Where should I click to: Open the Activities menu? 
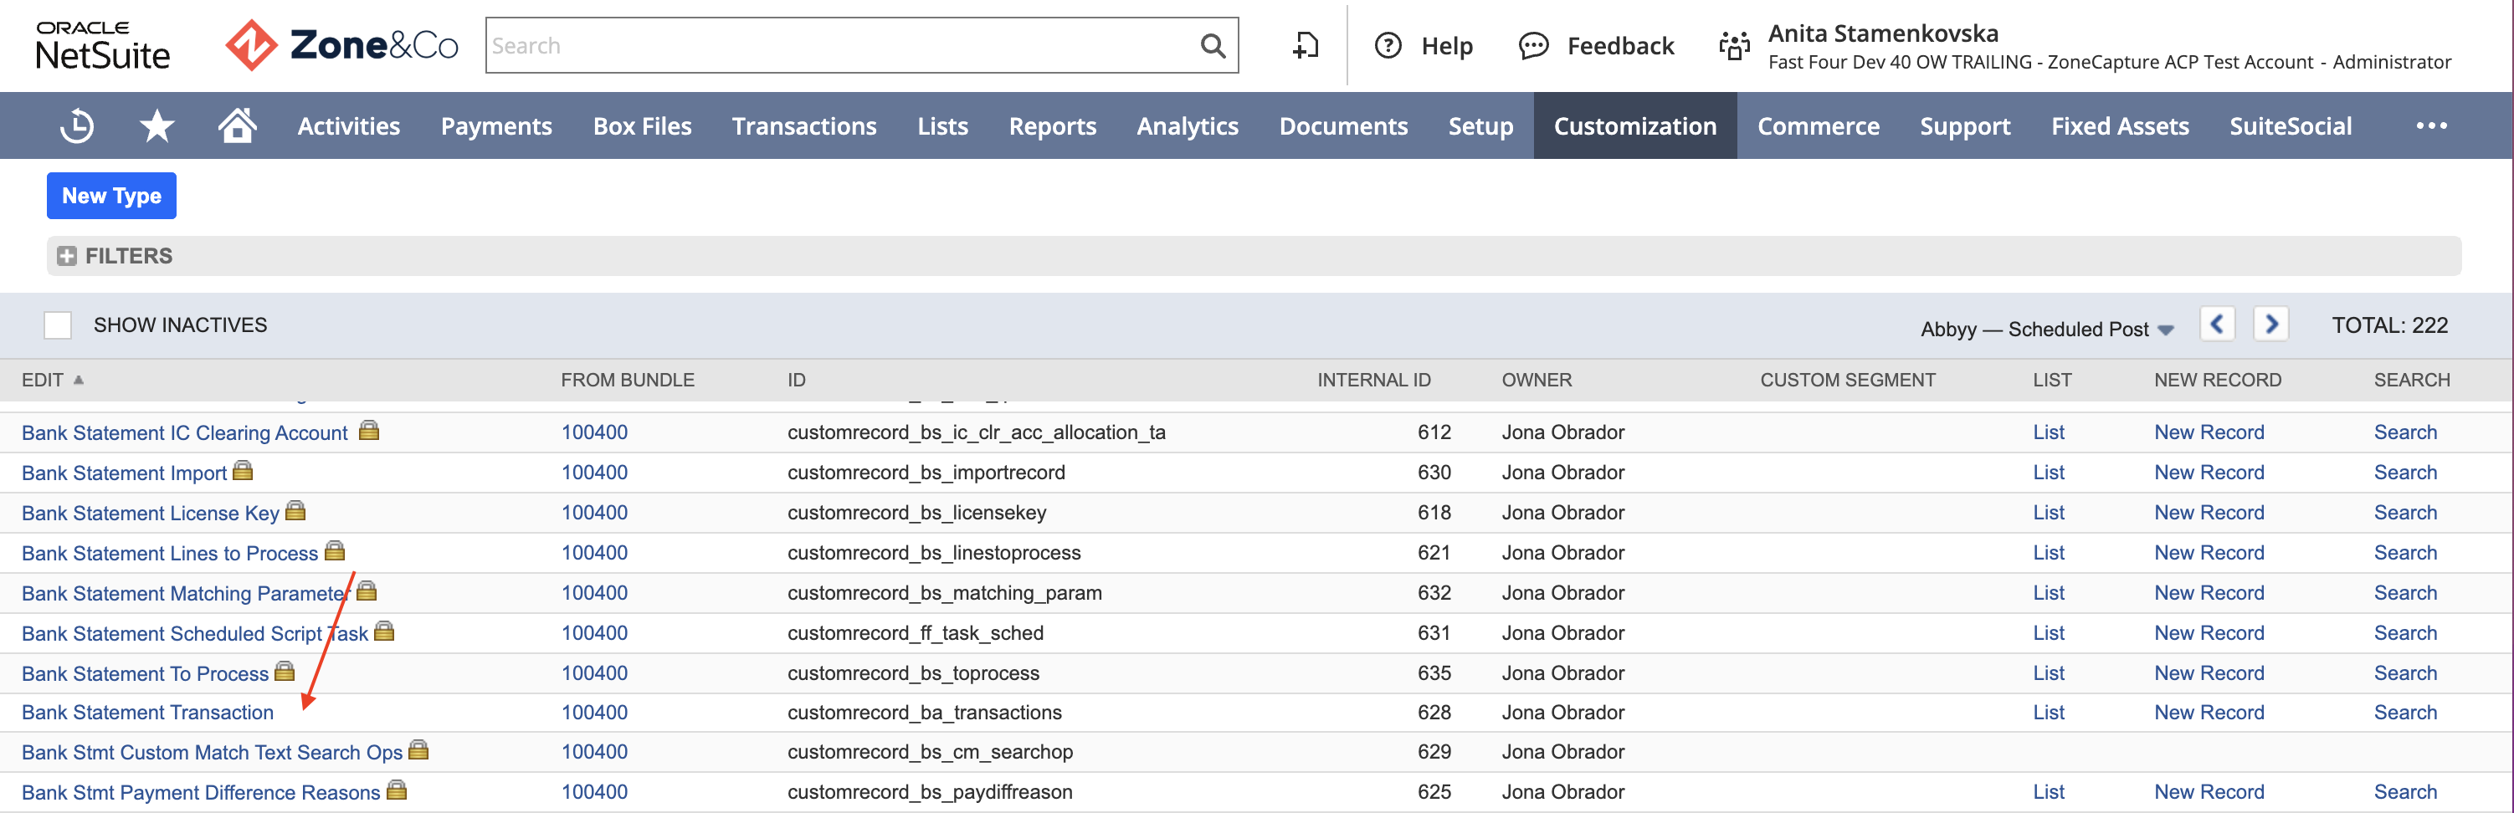(348, 125)
